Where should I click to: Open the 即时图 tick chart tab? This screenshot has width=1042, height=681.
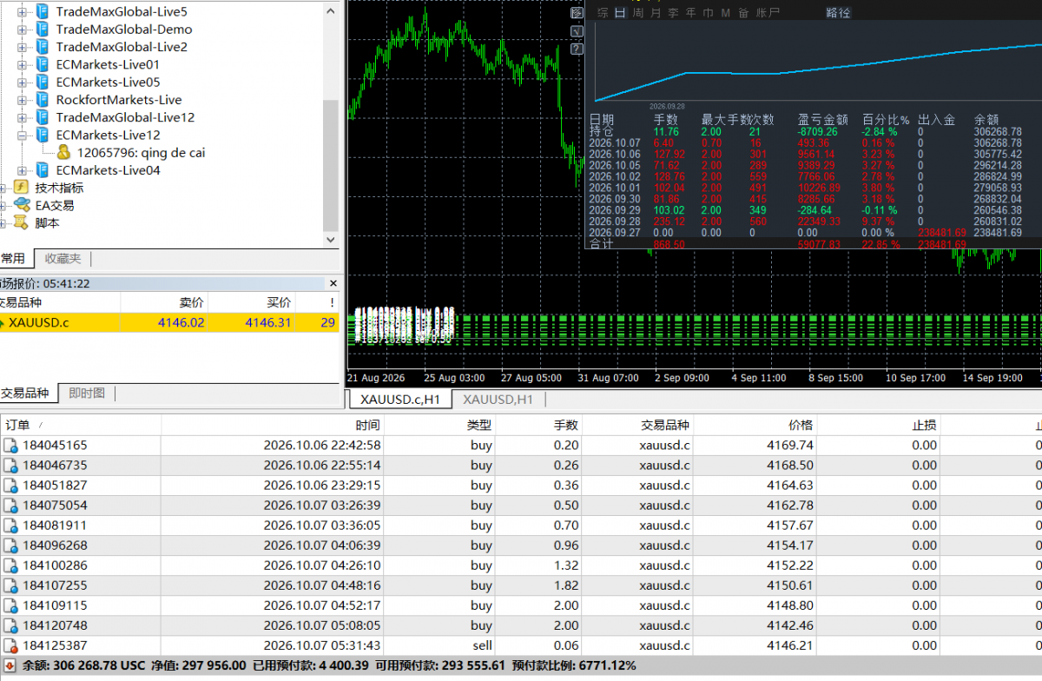87,393
